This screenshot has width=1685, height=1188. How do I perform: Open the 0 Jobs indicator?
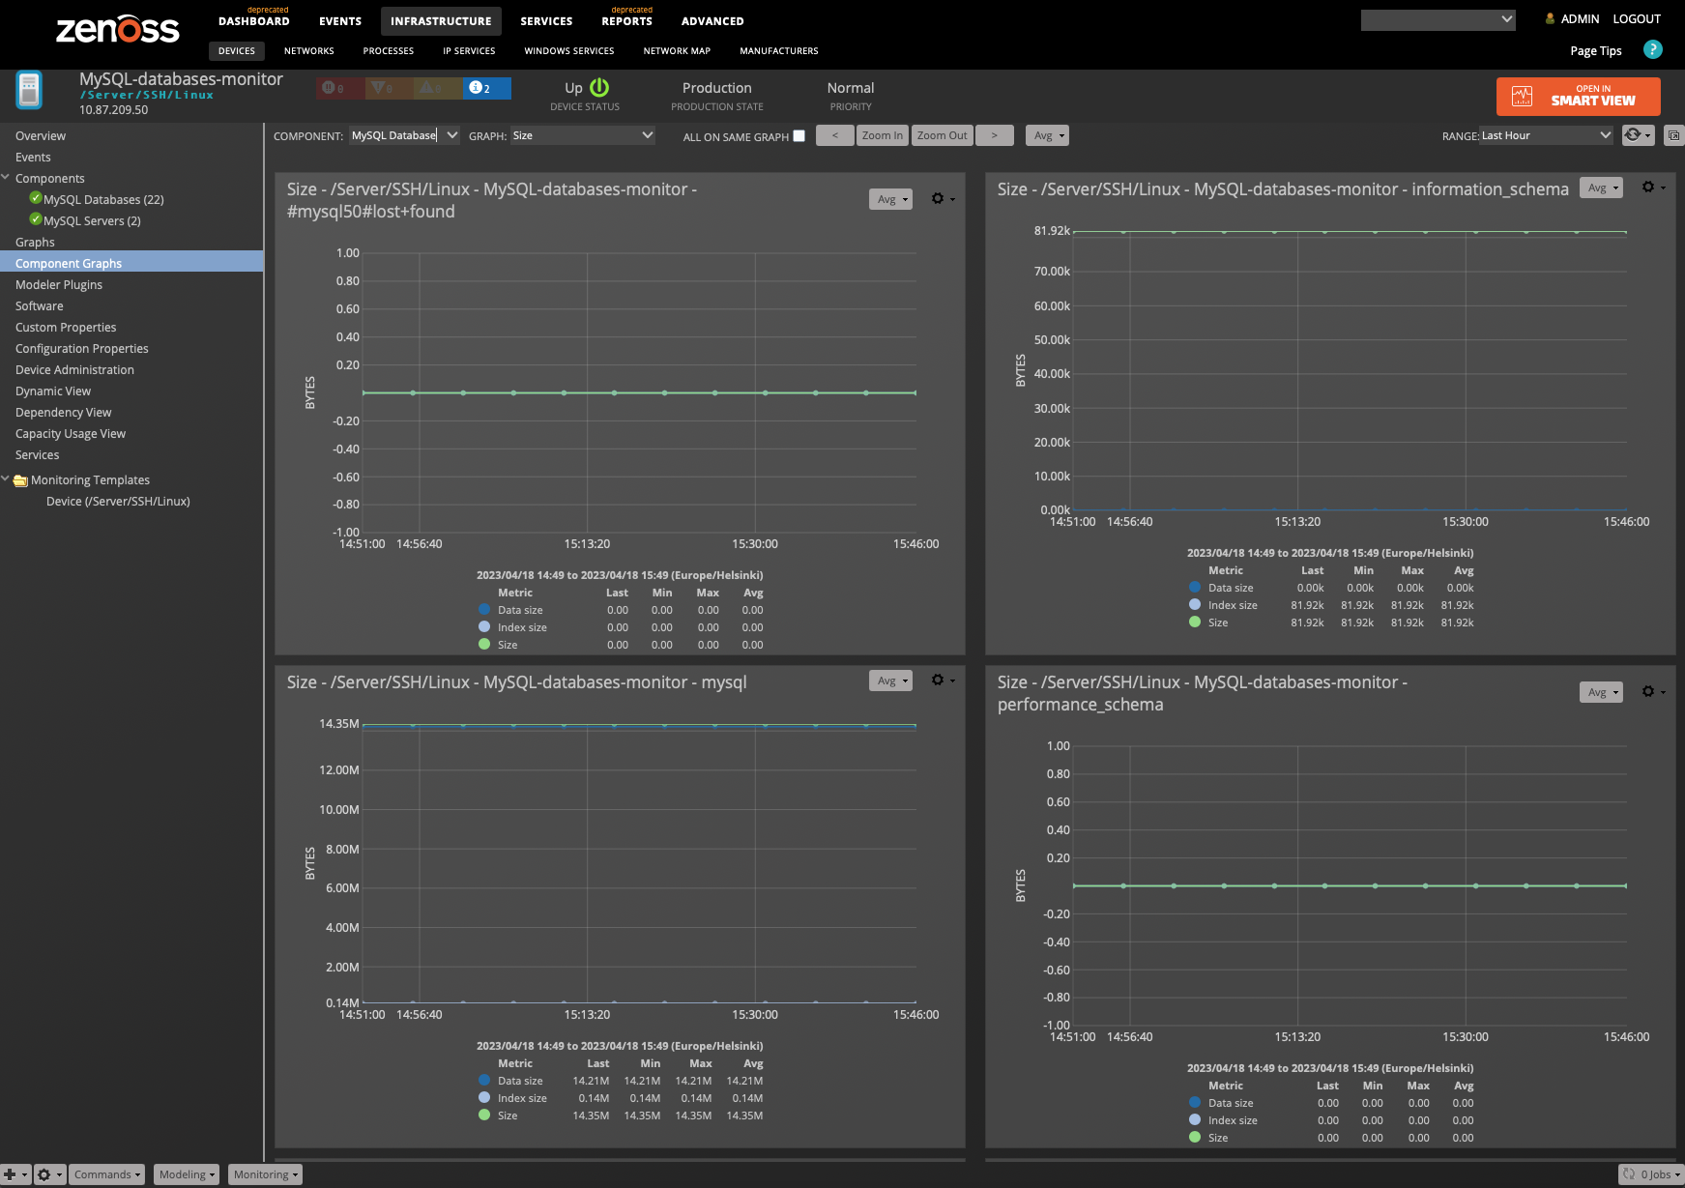tap(1651, 1174)
